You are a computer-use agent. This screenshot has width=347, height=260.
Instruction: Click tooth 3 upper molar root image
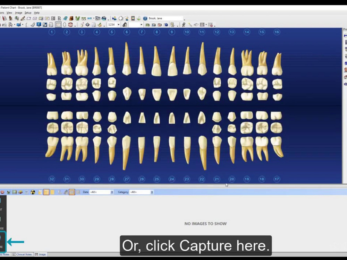82,62
